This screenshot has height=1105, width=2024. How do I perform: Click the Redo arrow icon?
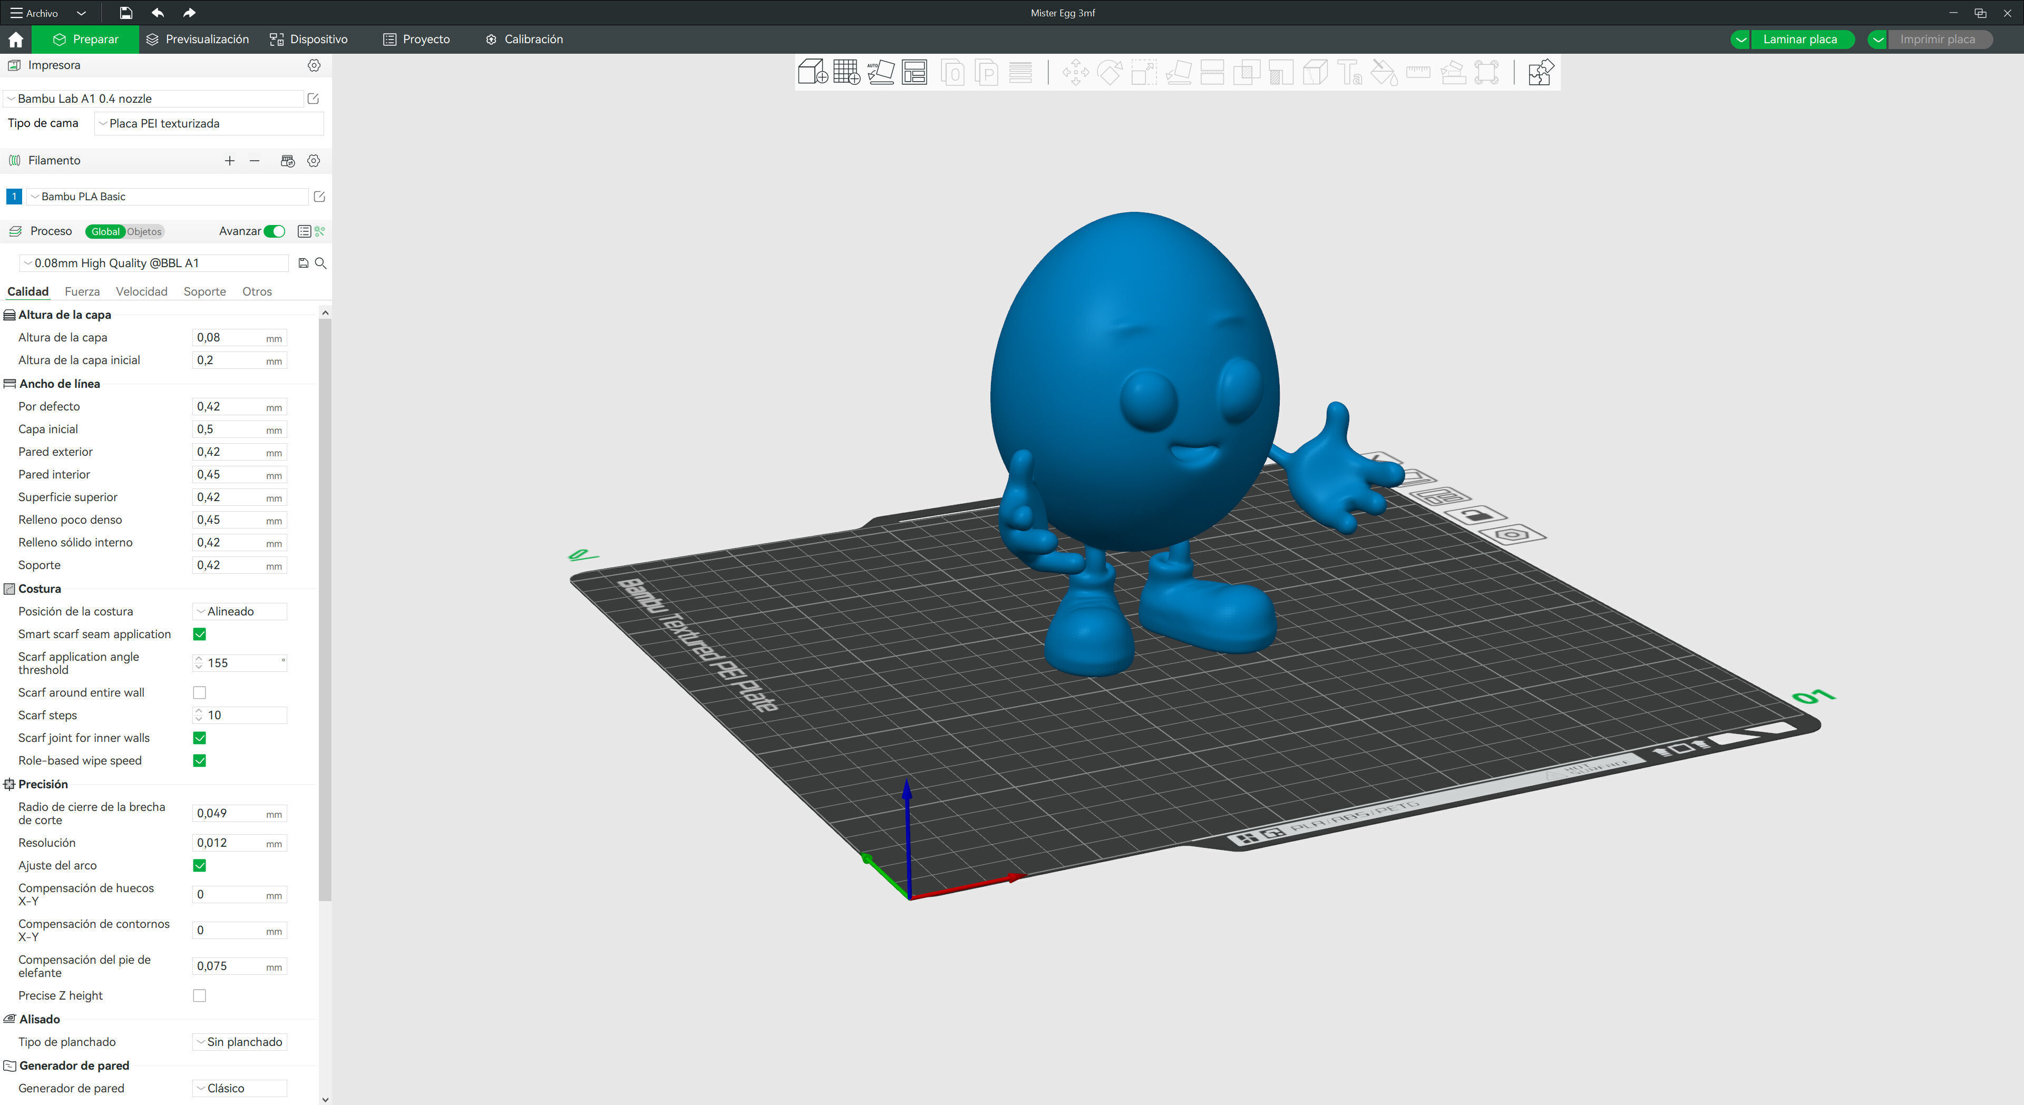[x=189, y=13]
